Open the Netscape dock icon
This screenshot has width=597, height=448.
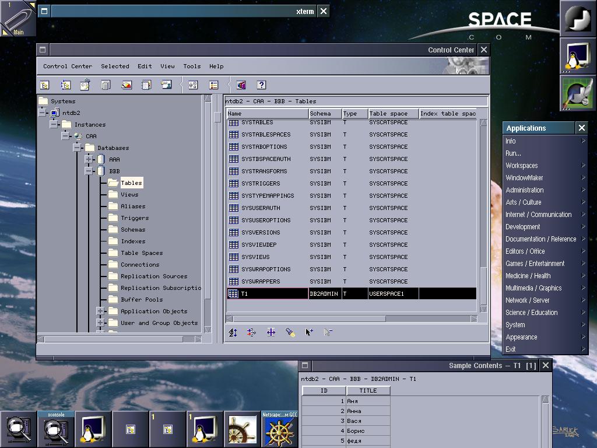coord(280,430)
